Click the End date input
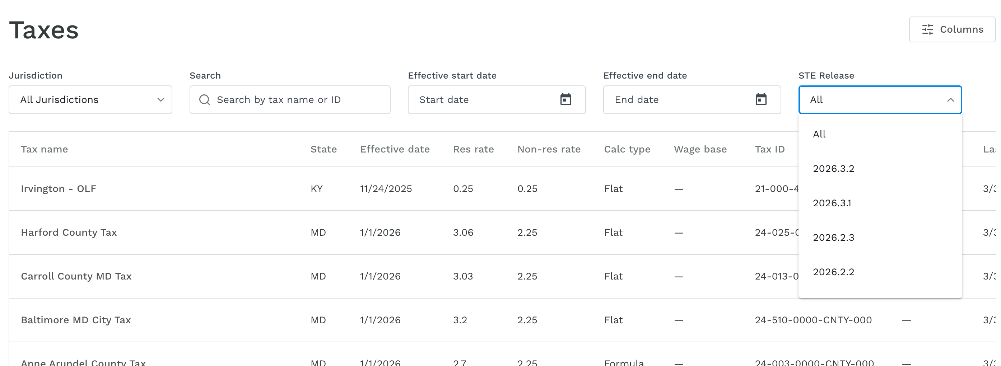 pyautogui.click(x=692, y=100)
